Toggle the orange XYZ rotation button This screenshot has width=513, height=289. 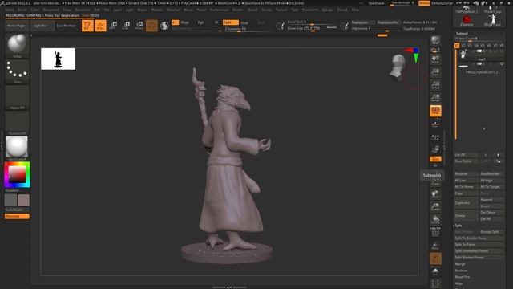pyautogui.click(x=435, y=159)
